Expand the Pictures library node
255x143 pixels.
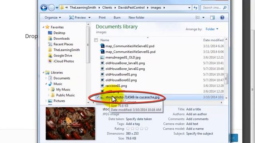pos(46,101)
